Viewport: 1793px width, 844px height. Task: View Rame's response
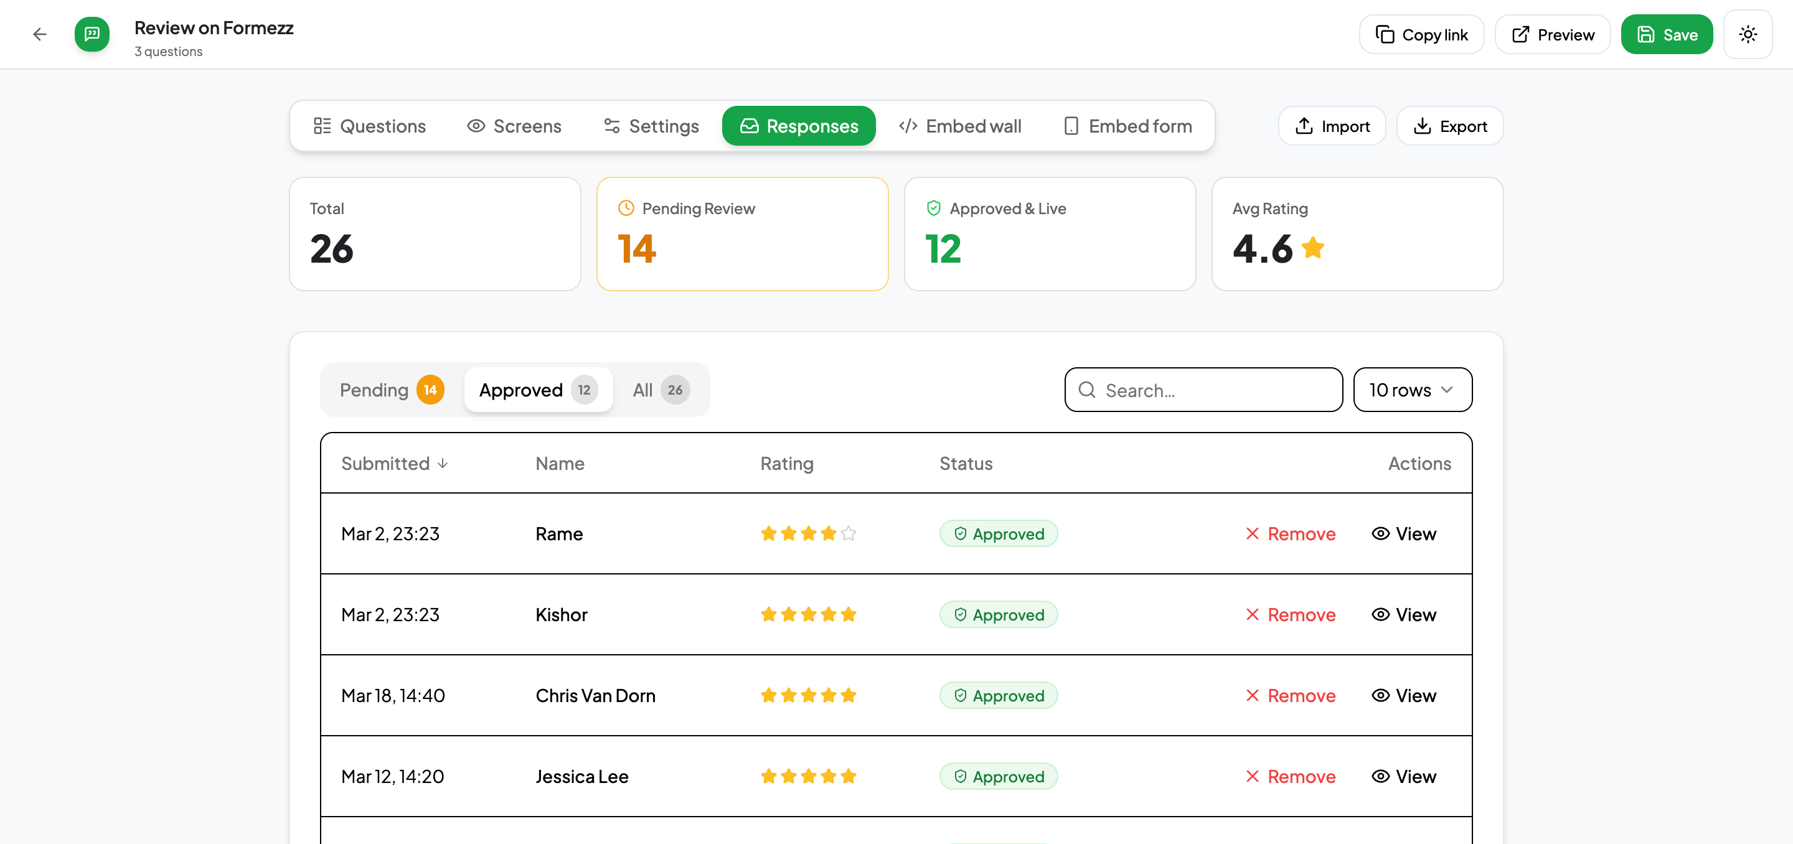pyautogui.click(x=1404, y=533)
